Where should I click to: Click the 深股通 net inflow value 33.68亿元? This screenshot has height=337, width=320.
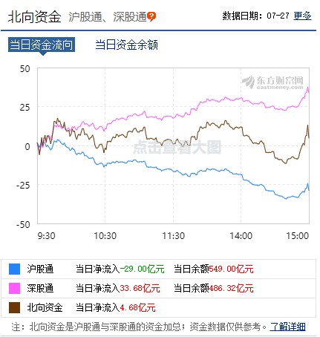click(x=140, y=288)
